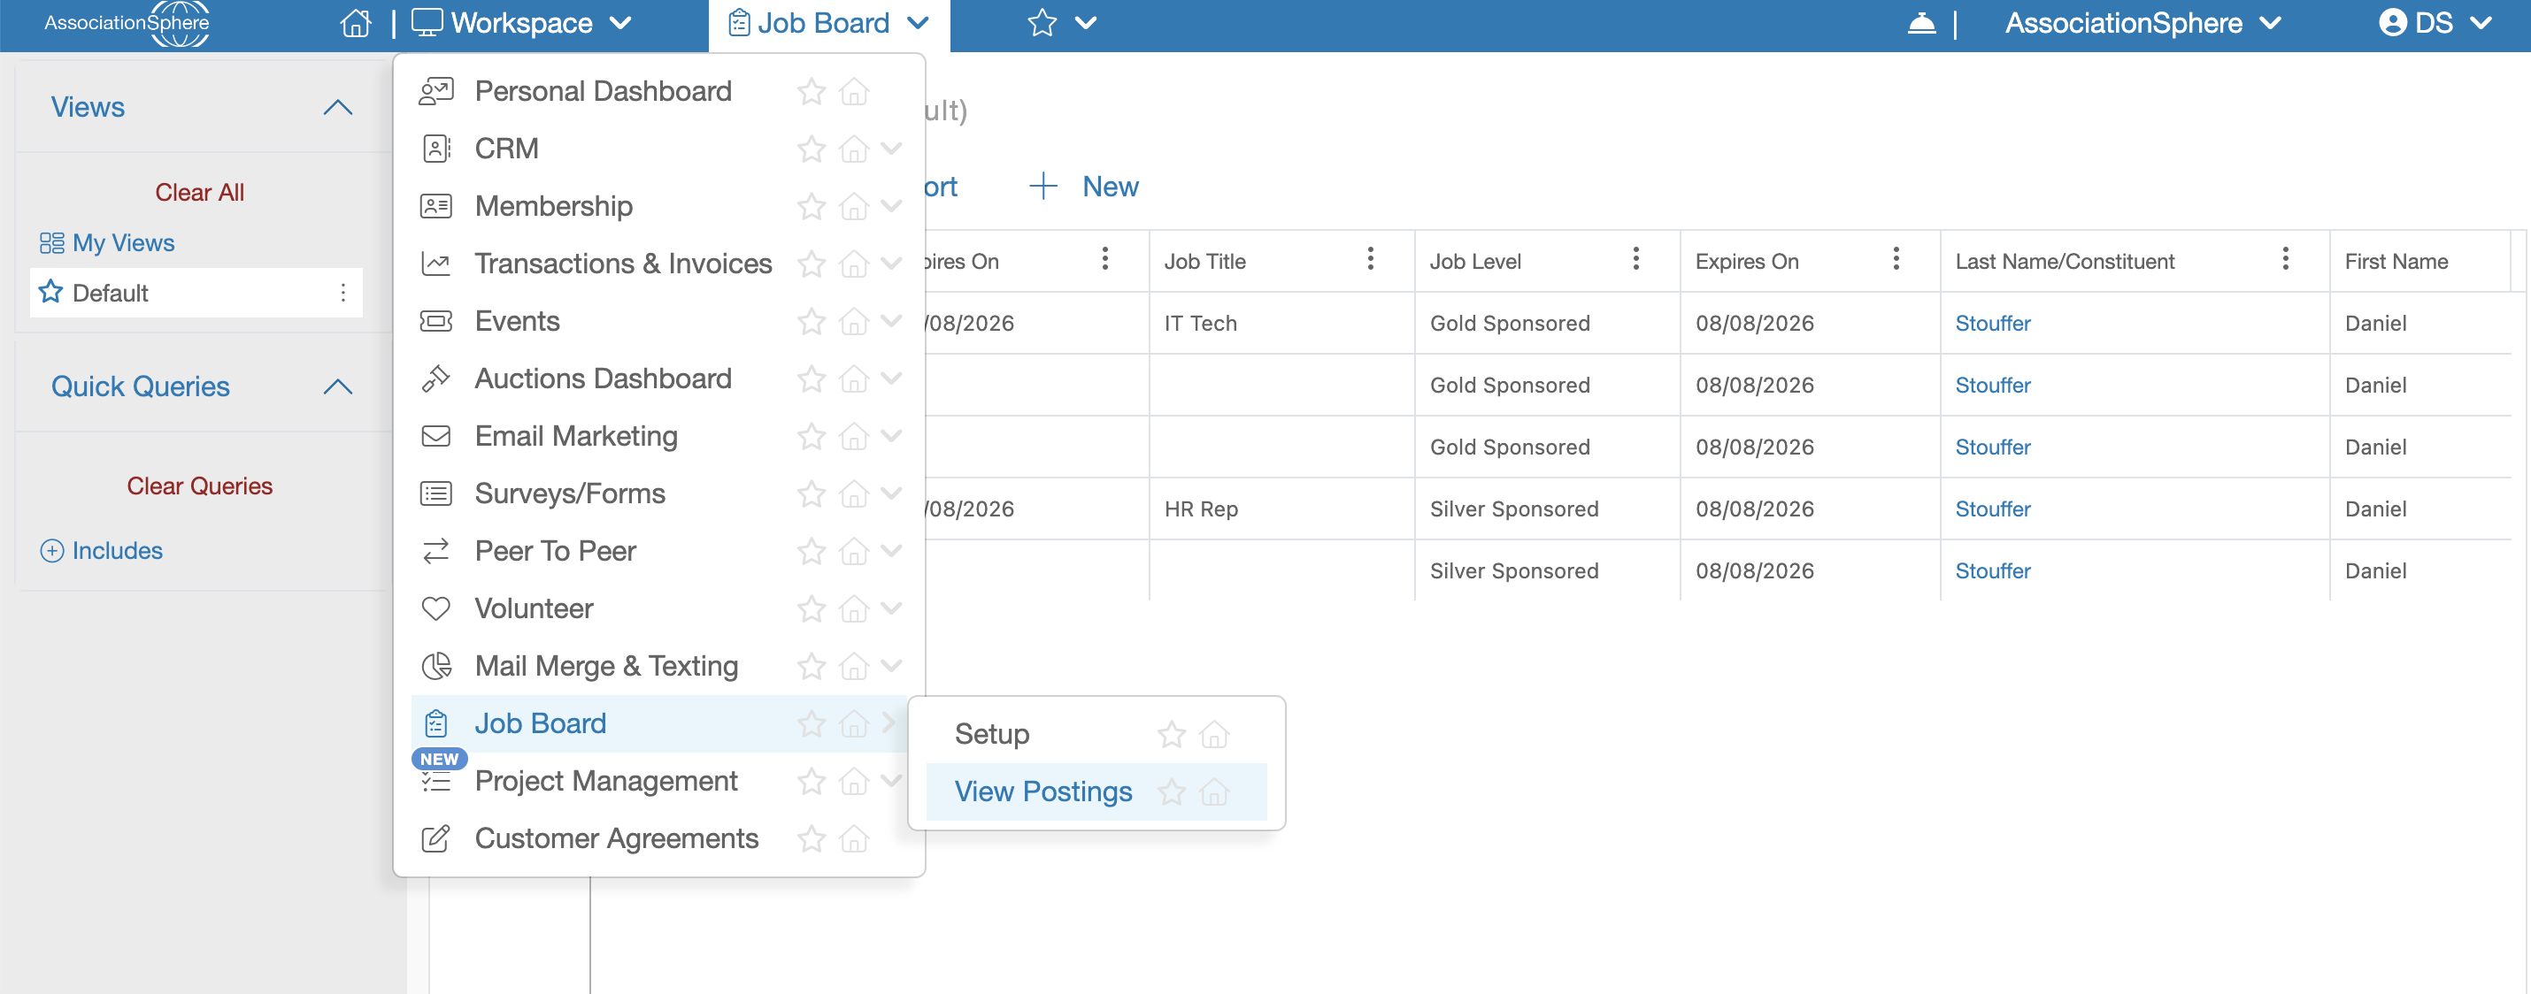The height and width of the screenshot is (994, 2531).
Task: Click the Personal Dashboard icon
Action: (x=435, y=91)
